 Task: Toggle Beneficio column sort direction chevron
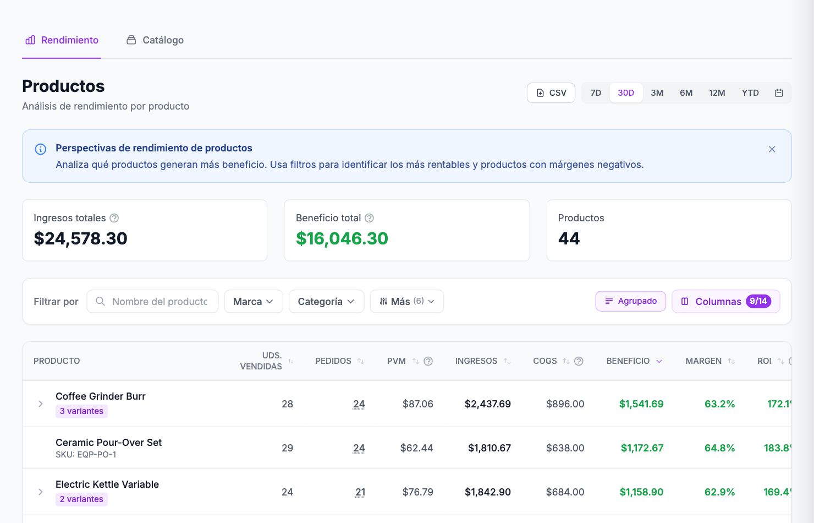[659, 361]
